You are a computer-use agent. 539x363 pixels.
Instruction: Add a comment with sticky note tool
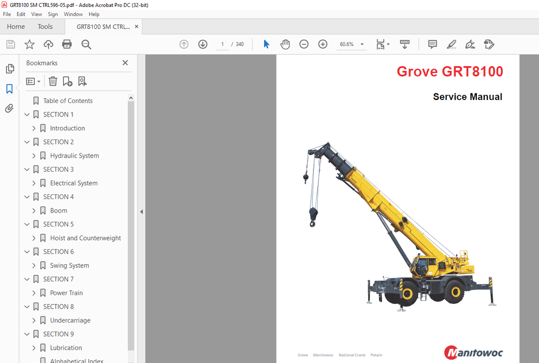click(433, 44)
